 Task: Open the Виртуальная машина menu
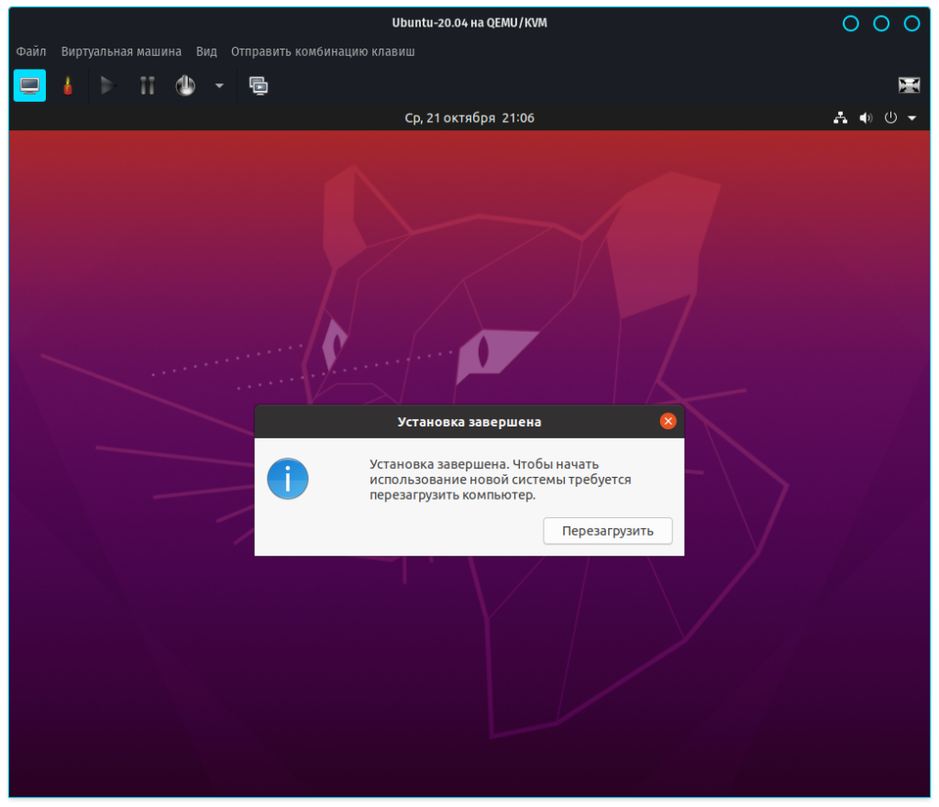[121, 51]
